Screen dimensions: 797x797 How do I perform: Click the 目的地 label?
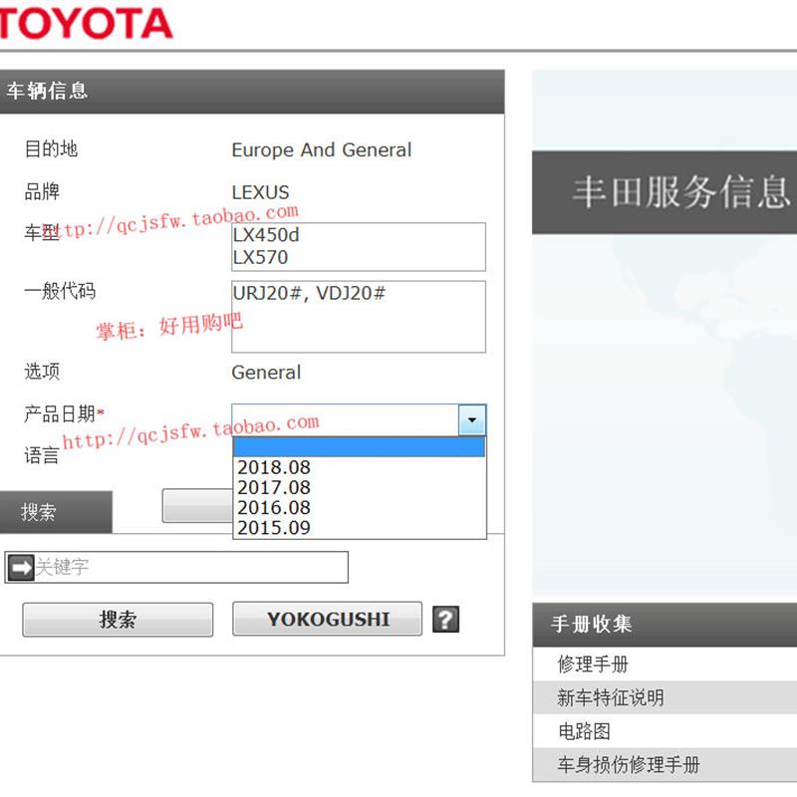click(51, 148)
